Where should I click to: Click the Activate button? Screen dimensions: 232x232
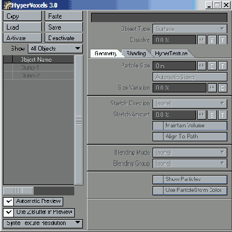tap(23, 38)
